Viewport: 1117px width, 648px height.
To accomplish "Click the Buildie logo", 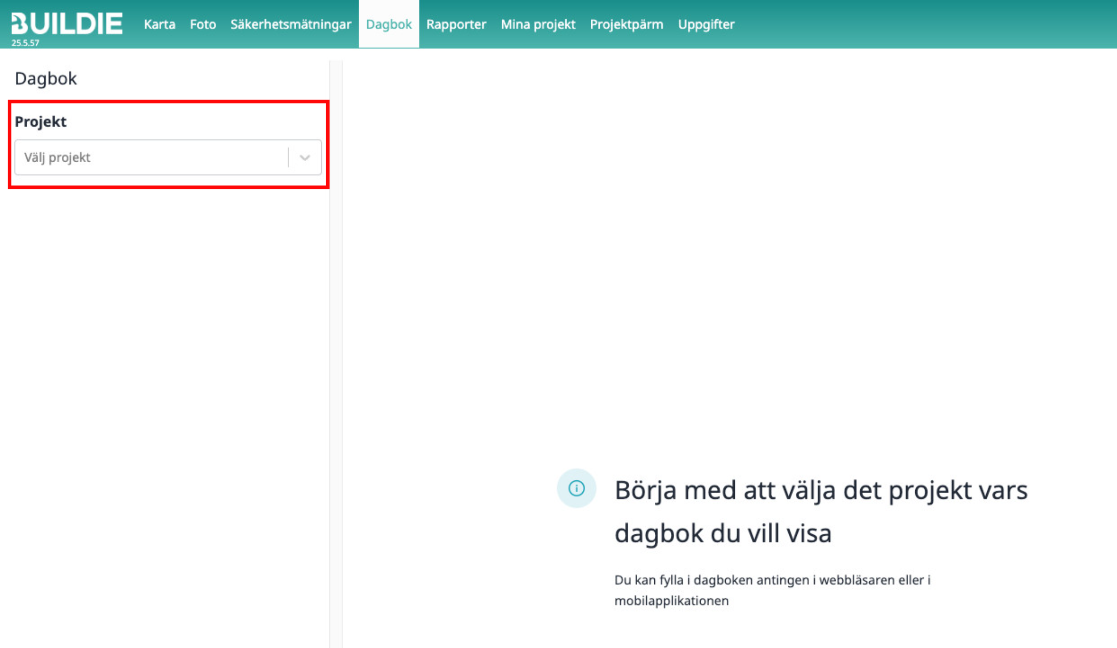I will 66,23.
